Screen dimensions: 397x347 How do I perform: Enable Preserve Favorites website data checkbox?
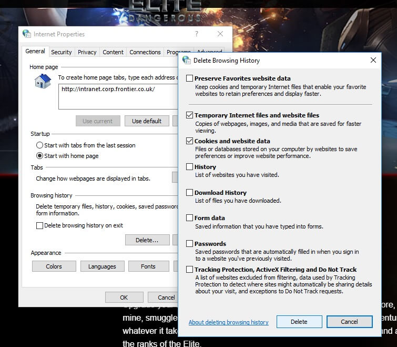click(x=189, y=78)
